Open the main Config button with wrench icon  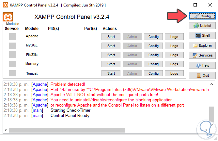coord(202,16)
